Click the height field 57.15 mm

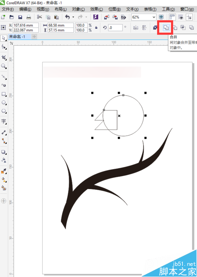[61, 30]
